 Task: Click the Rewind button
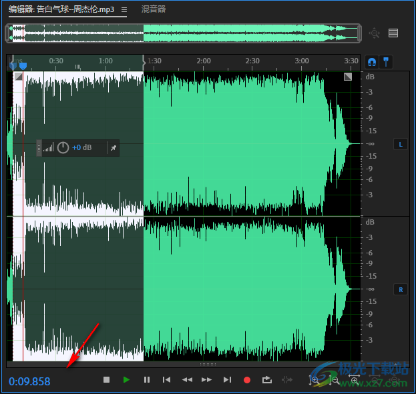click(x=187, y=380)
